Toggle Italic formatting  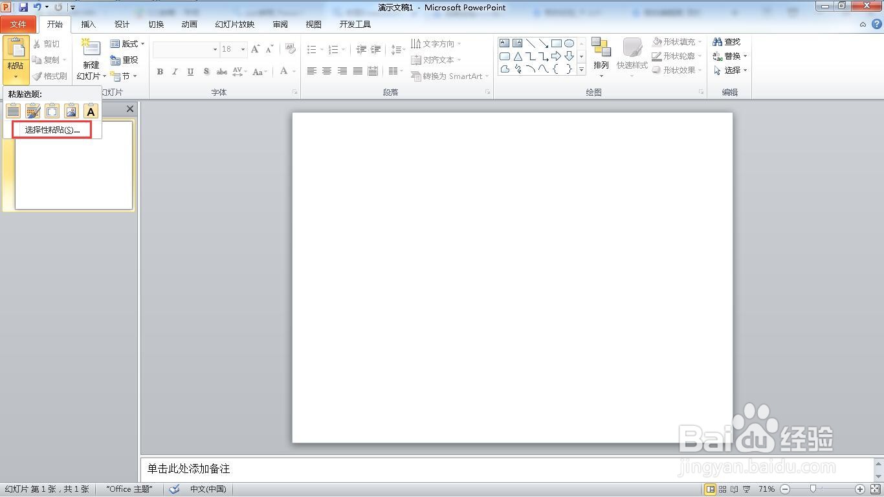coord(175,72)
